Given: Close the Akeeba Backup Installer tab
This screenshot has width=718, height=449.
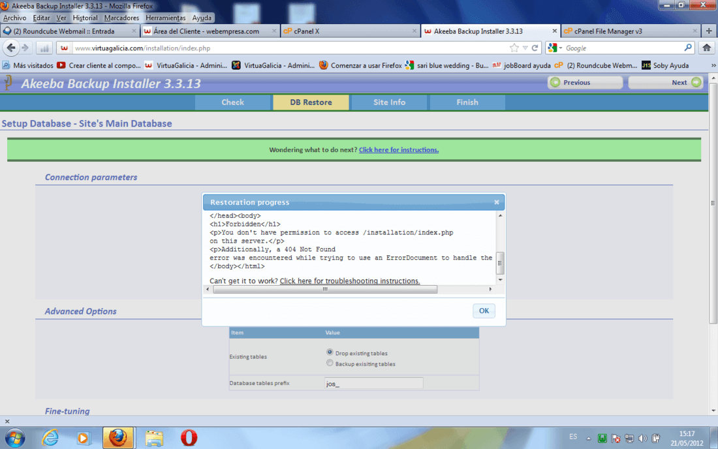Looking at the screenshot, I should tap(554, 31).
